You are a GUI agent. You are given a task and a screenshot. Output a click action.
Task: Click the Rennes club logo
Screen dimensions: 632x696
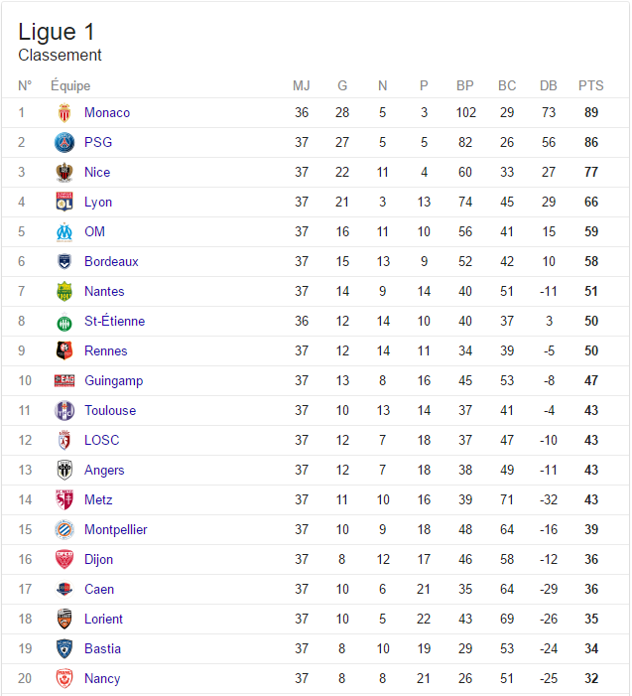click(64, 350)
